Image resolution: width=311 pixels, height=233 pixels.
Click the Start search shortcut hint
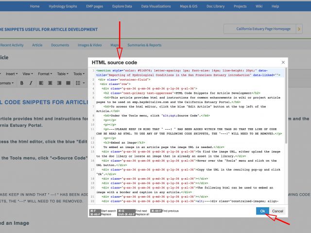(103, 211)
